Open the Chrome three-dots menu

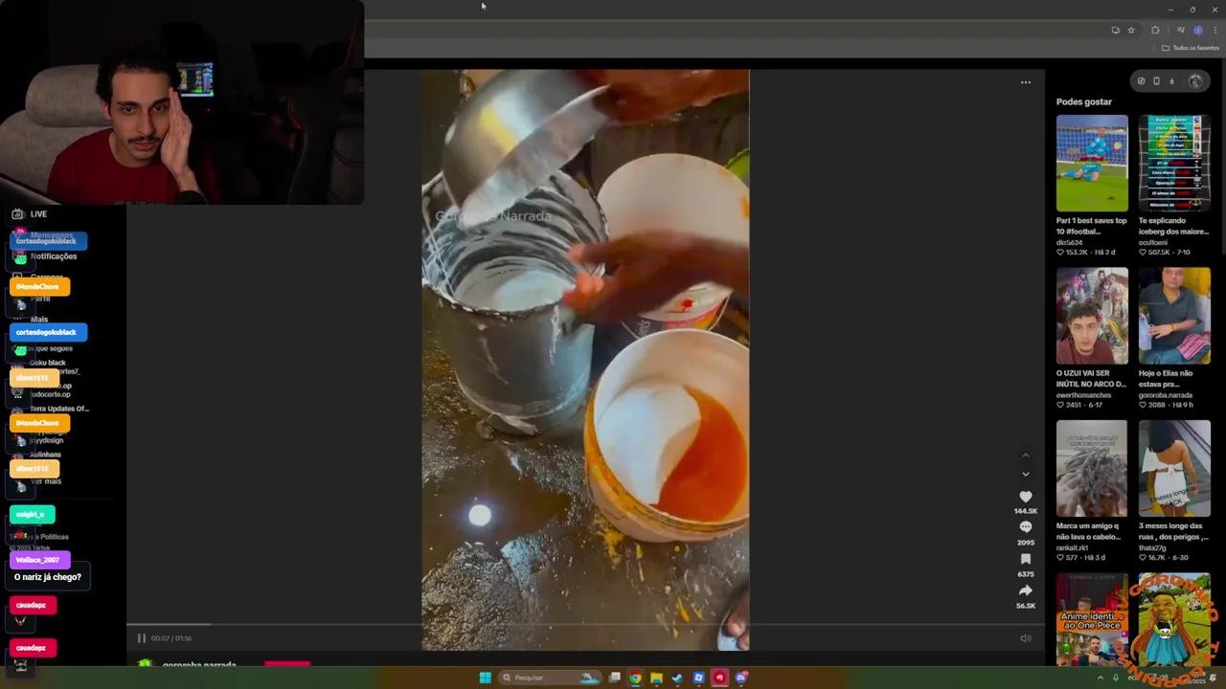(1215, 31)
